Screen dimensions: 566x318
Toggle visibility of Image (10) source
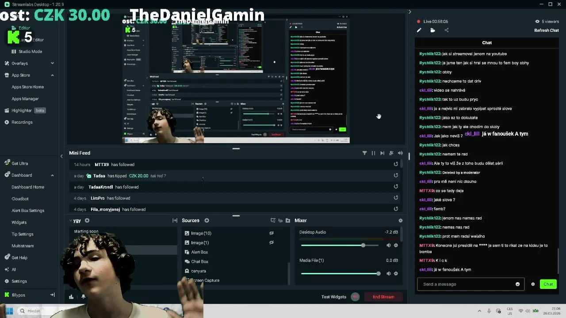pos(272,233)
